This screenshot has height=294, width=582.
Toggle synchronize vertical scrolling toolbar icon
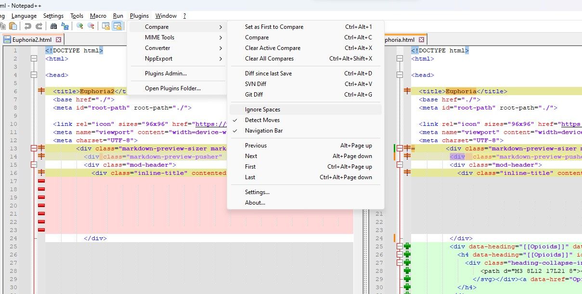point(106,26)
